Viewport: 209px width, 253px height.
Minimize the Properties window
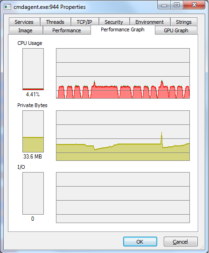point(164,5)
